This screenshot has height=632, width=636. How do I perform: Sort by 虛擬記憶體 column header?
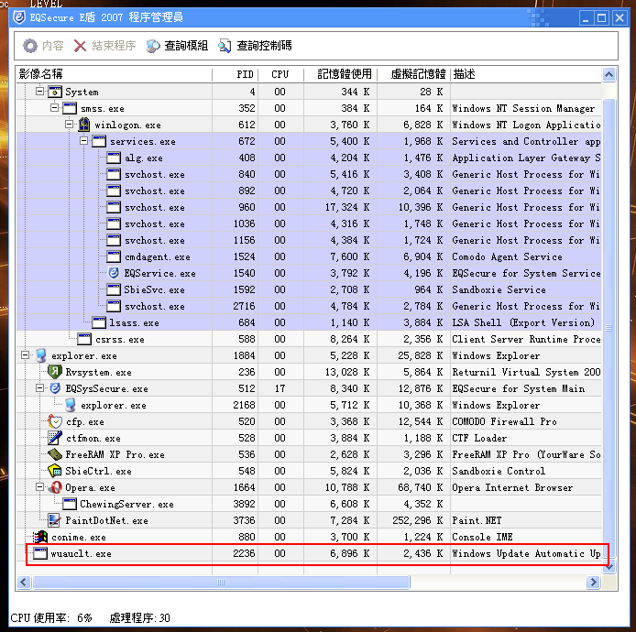coord(413,74)
